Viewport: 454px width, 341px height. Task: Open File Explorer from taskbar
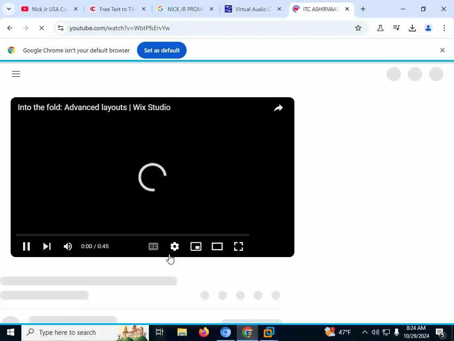(182, 332)
